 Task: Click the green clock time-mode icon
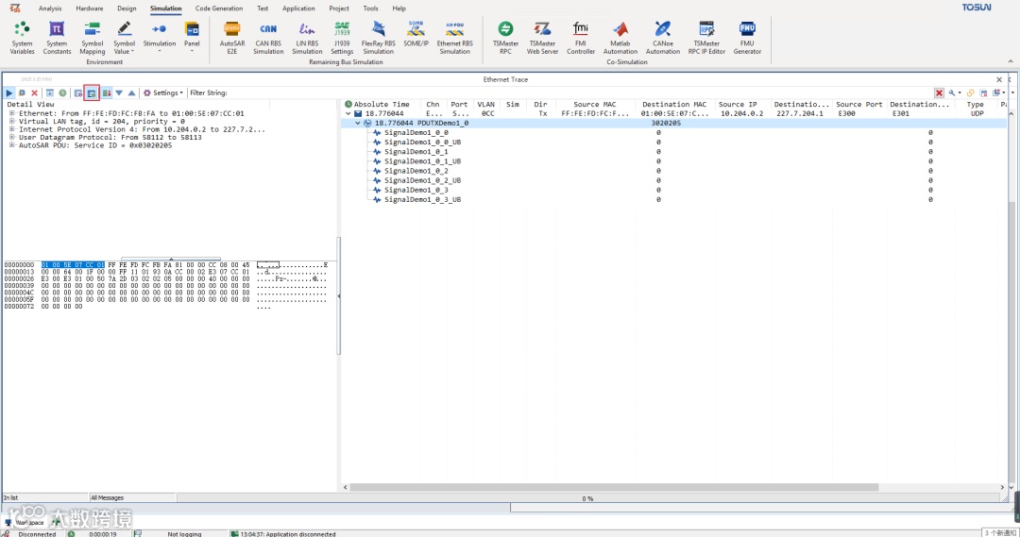point(62,93)
